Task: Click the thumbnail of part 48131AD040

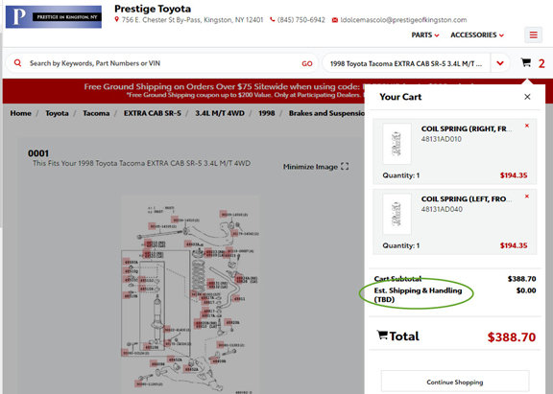Action: [397, 214]
